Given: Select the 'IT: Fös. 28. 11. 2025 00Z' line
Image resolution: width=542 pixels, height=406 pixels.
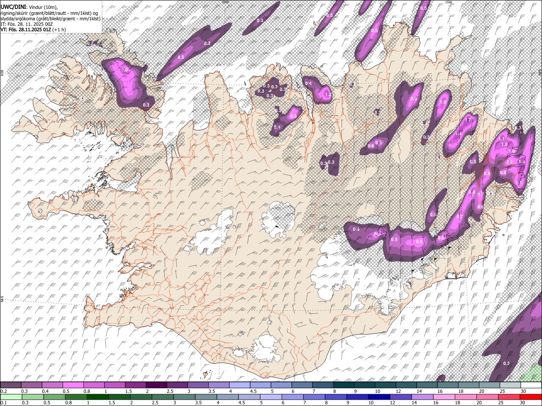Looking at the screenshot, I should click(27, 24).
